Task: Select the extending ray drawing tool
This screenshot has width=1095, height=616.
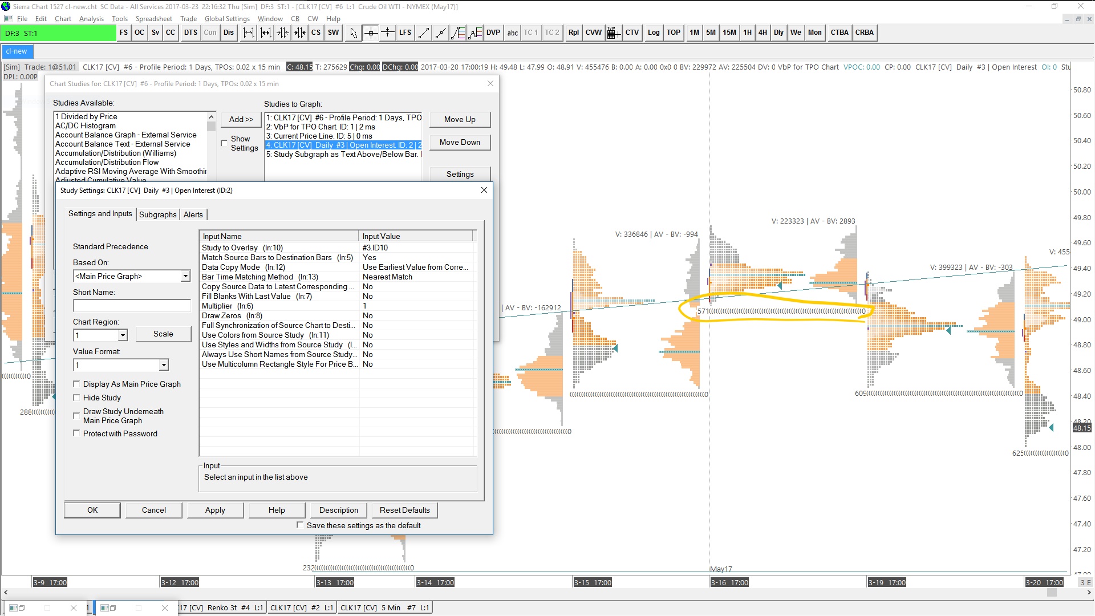Action: point(440,33)
